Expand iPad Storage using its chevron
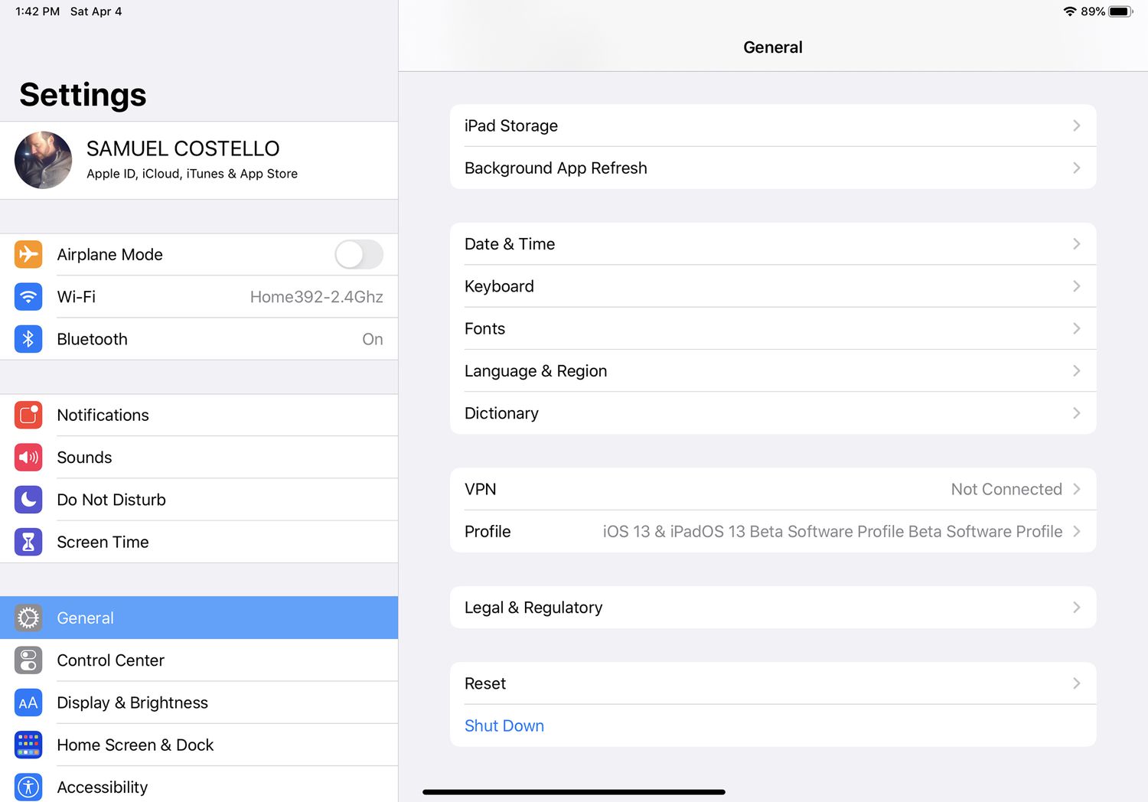Viewport: 1148px width, 802px height. [x=1076, y=126]
